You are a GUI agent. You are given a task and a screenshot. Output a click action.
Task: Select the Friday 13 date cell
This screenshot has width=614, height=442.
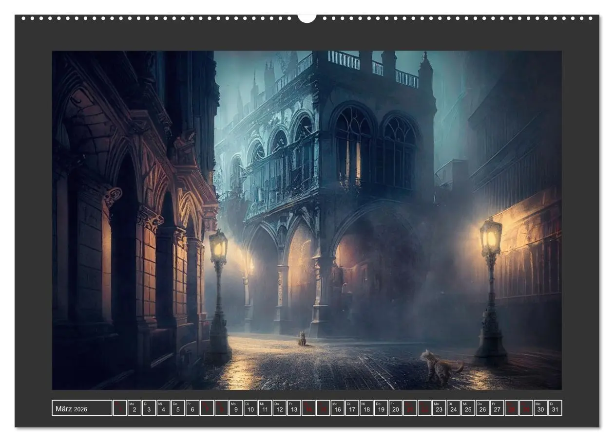[x=294, y=408]
